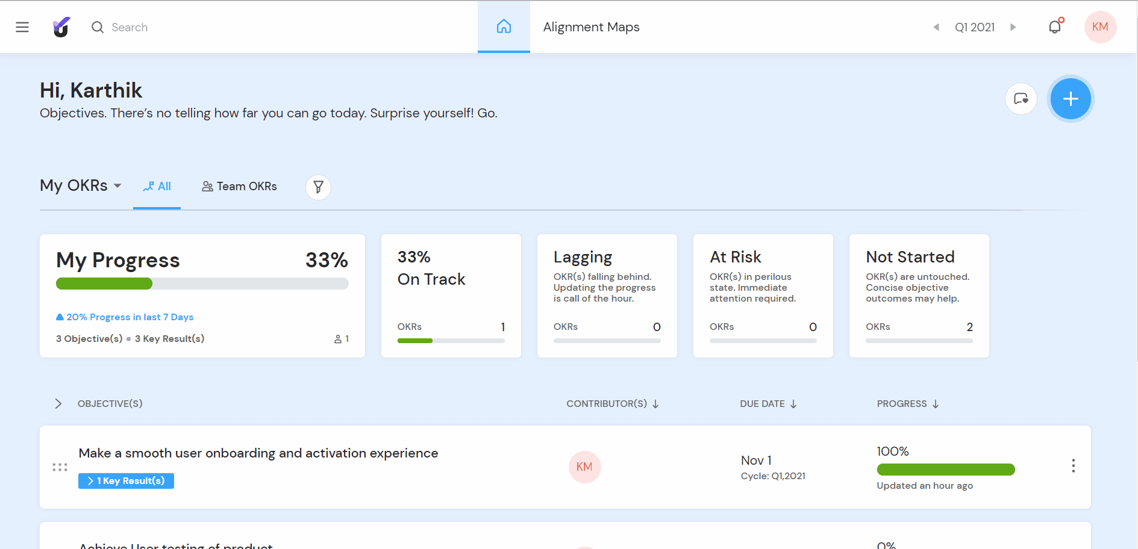Open the feedback chat icon near My Progress
This screenshot has height=549, width=1138.
1021,98
